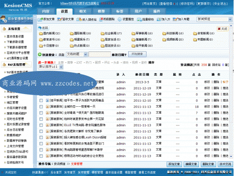Collapse the WAP系统管理 sidebar section
This screenshot has width=234, height=176.
tap(16, 65)
